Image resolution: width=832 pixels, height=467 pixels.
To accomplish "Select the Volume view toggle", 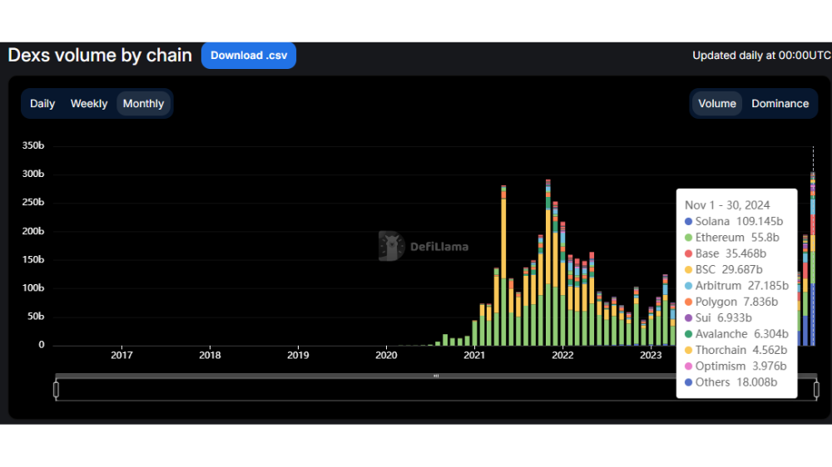I will [717, 103].
